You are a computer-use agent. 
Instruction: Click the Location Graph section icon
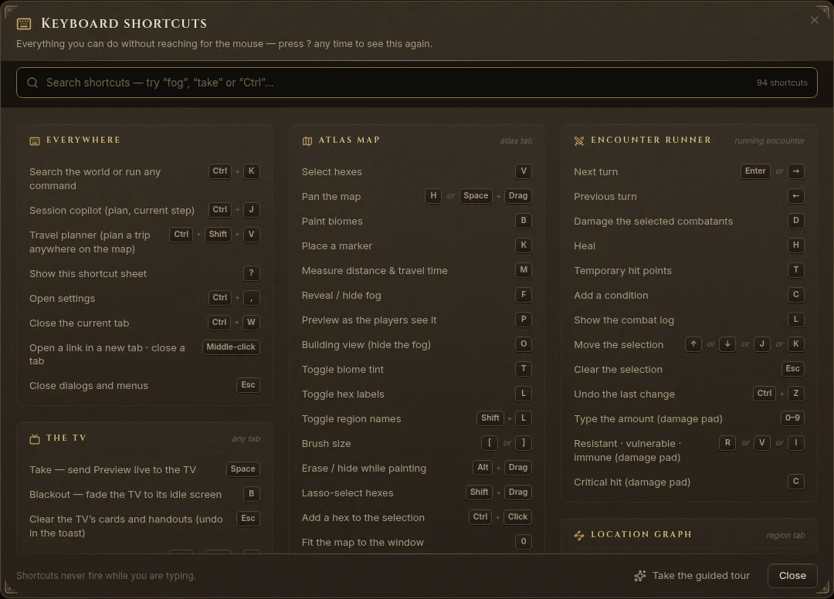click(x=579, y=535)
